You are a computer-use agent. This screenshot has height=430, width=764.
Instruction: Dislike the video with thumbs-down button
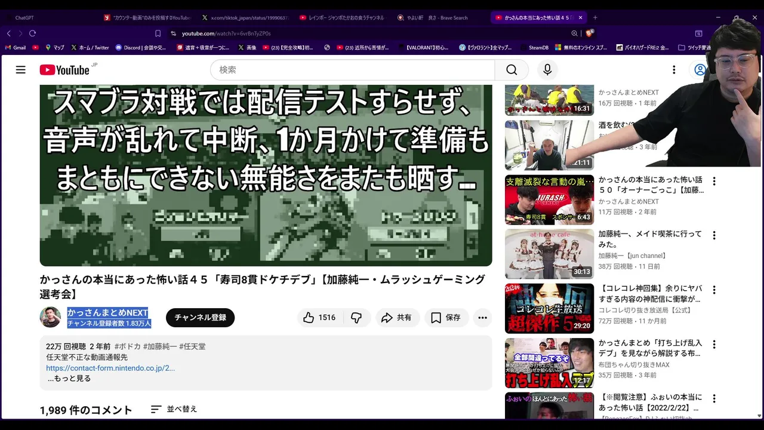(356, 318)
